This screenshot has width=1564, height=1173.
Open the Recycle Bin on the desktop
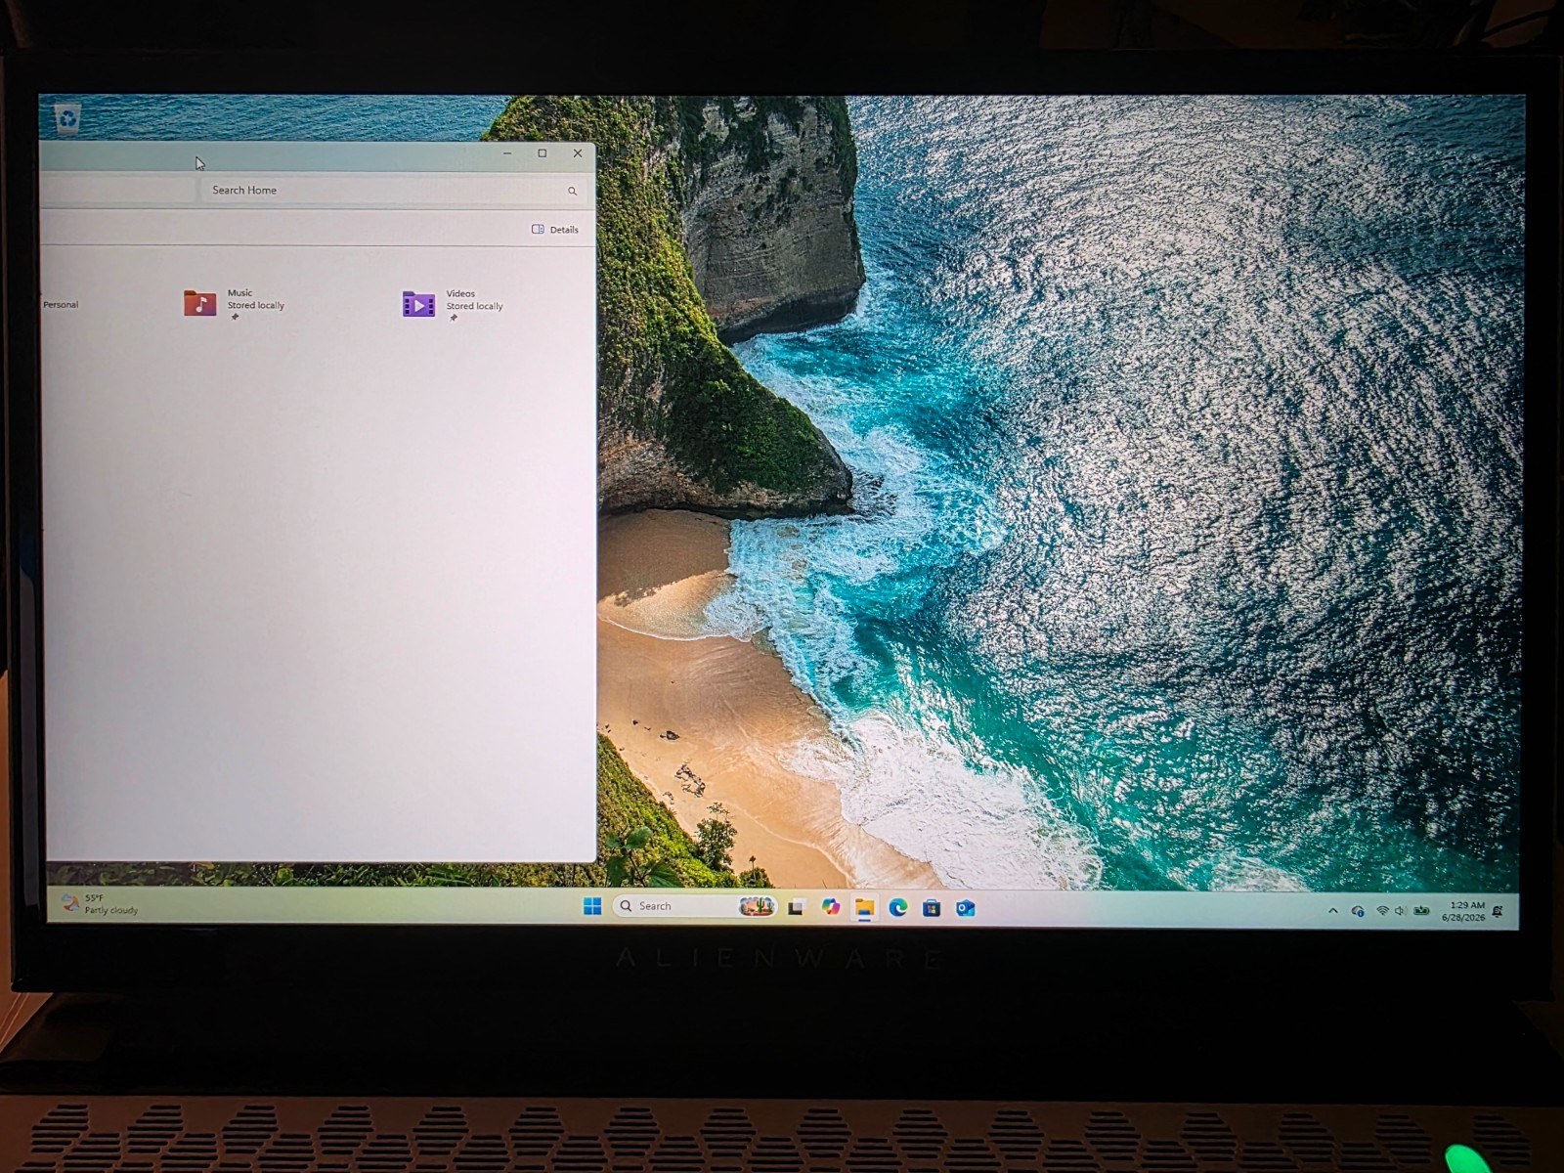point(67,119)
